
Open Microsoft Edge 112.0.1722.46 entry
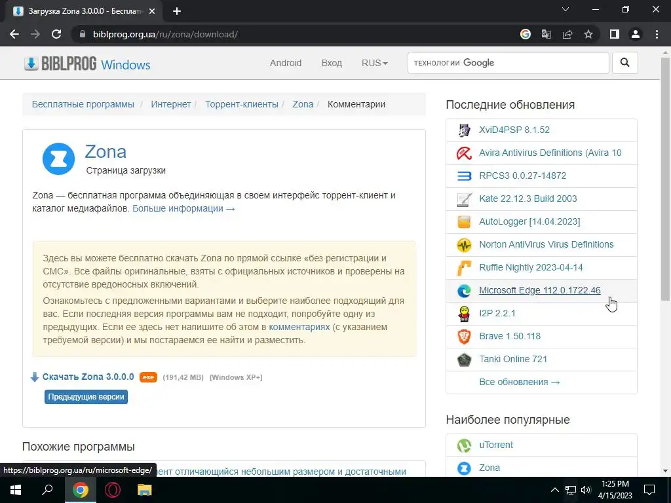point(540,290)
